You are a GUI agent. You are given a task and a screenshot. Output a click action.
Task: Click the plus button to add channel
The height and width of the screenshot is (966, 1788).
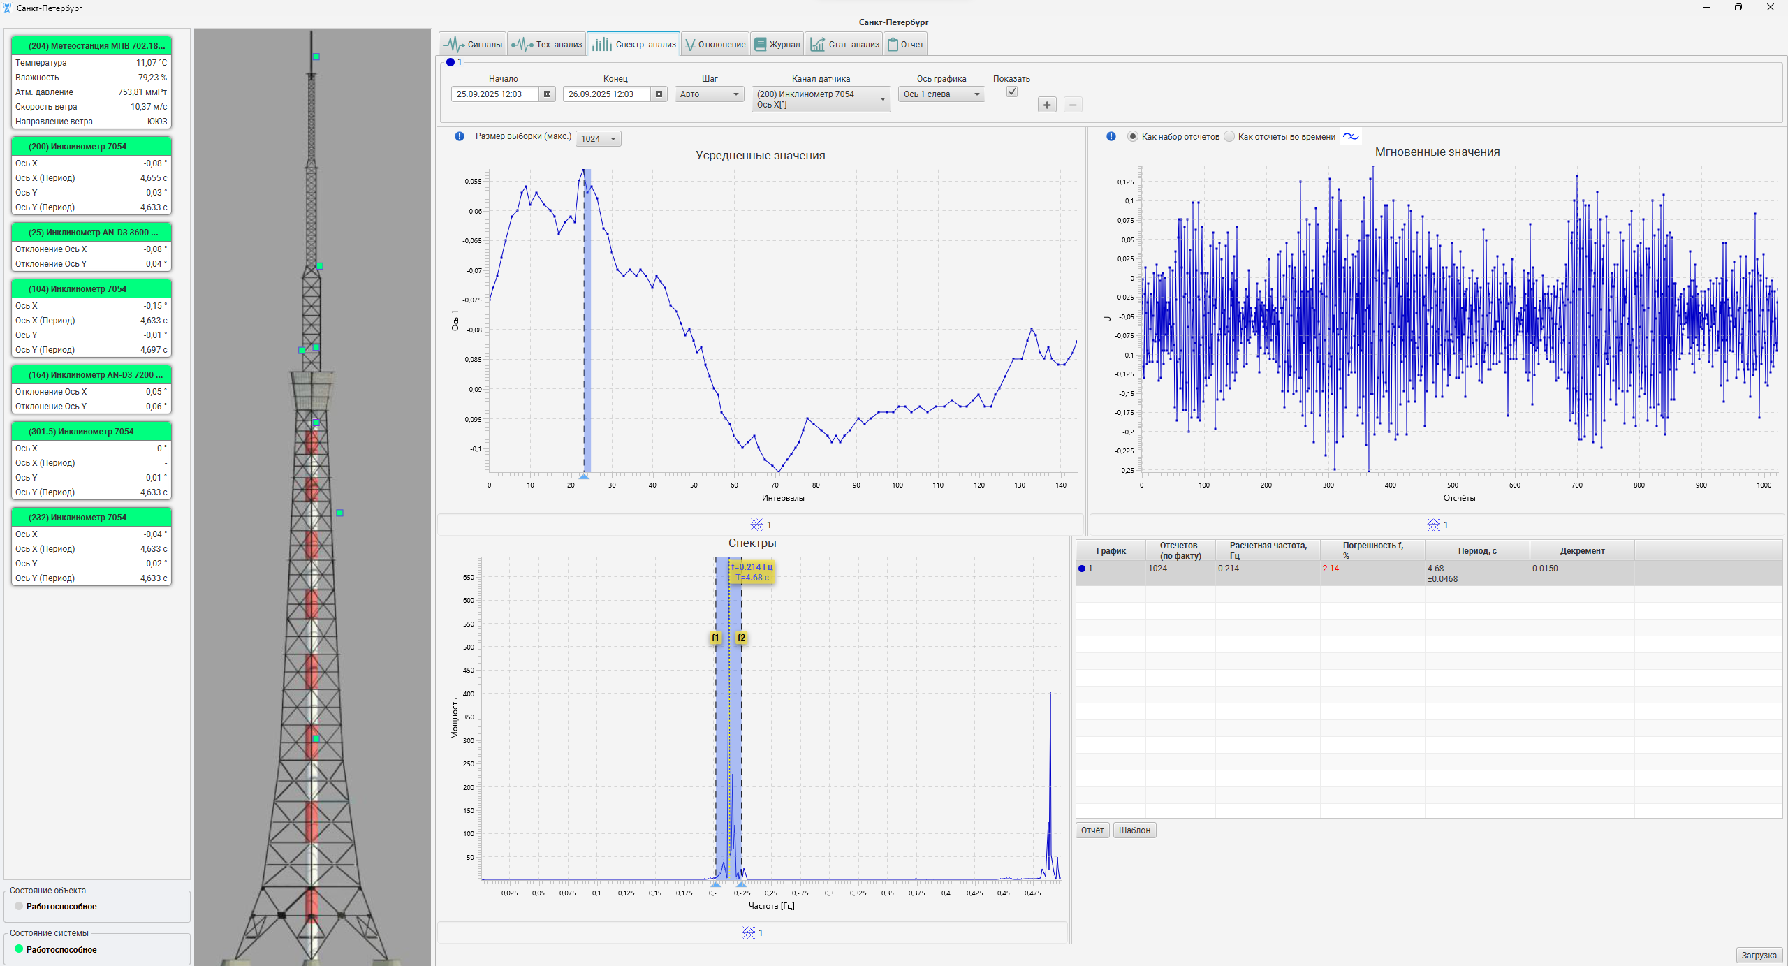pos(1046,105)
